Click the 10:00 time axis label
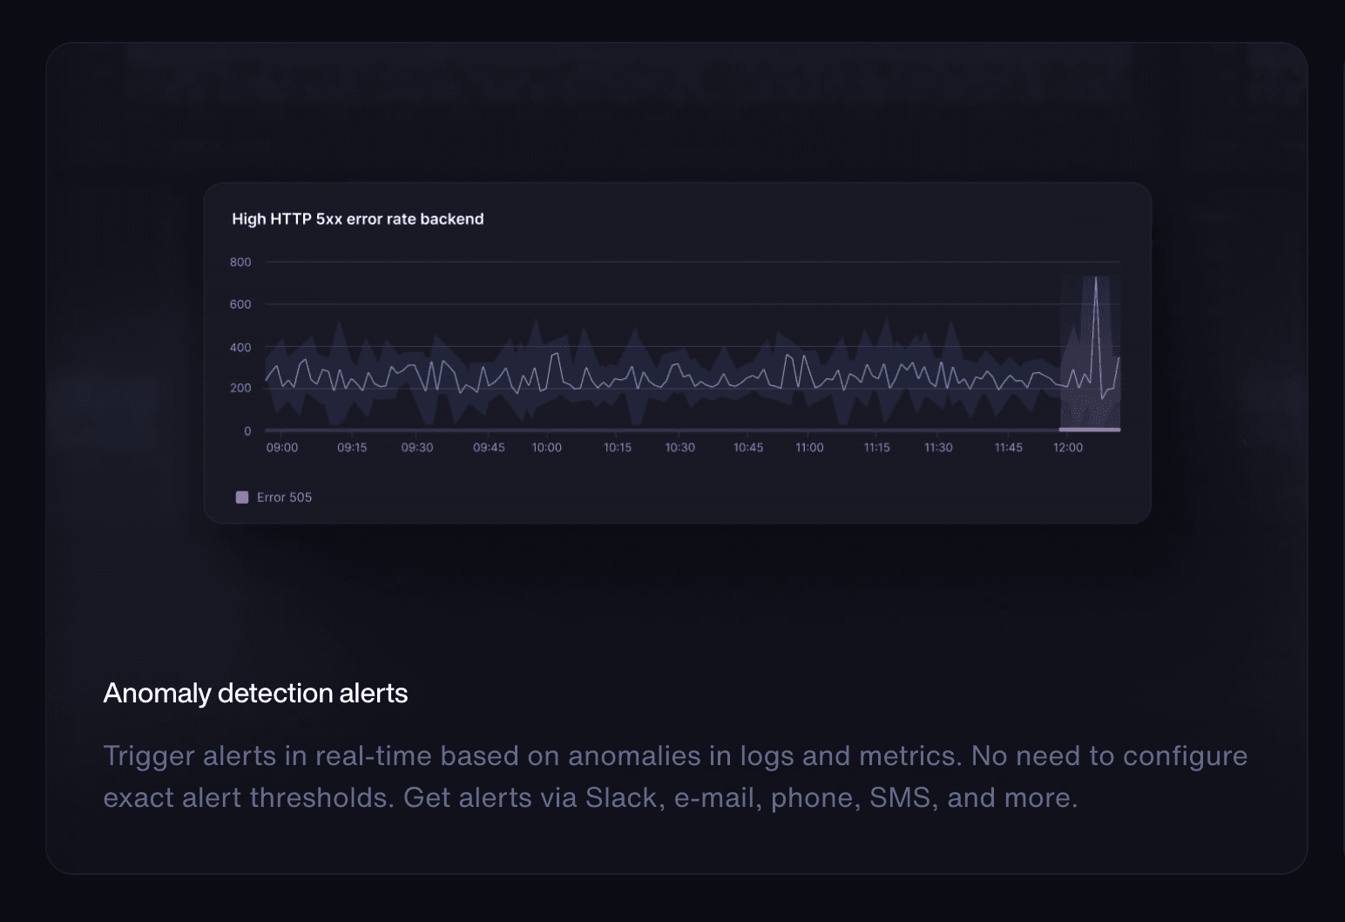Image resolution: width=1345 pixels, height=922 pixels. pyautogui.click(x=546, y=447)
